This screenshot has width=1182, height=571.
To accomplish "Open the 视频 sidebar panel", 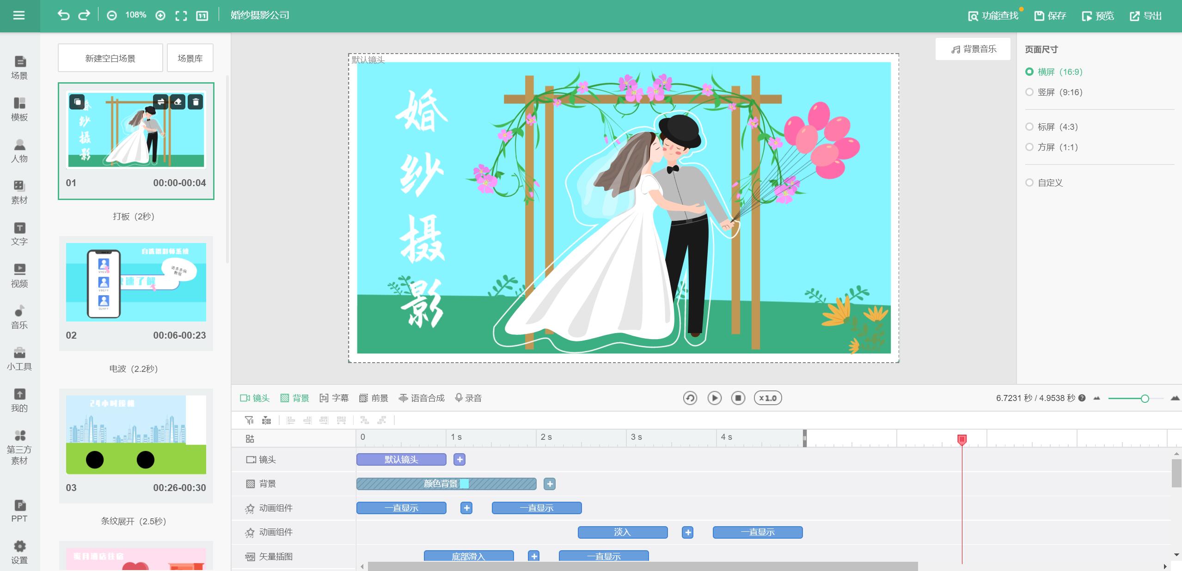I will (x=19, y=276).
